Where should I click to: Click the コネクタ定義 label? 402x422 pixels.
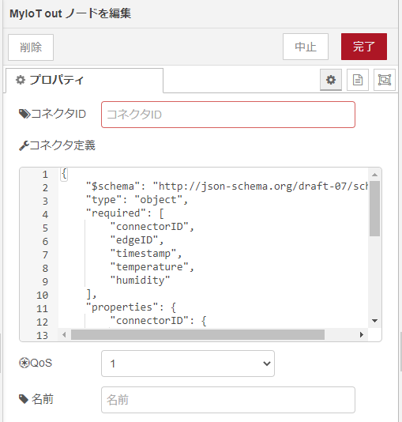[x=58, y=145]
